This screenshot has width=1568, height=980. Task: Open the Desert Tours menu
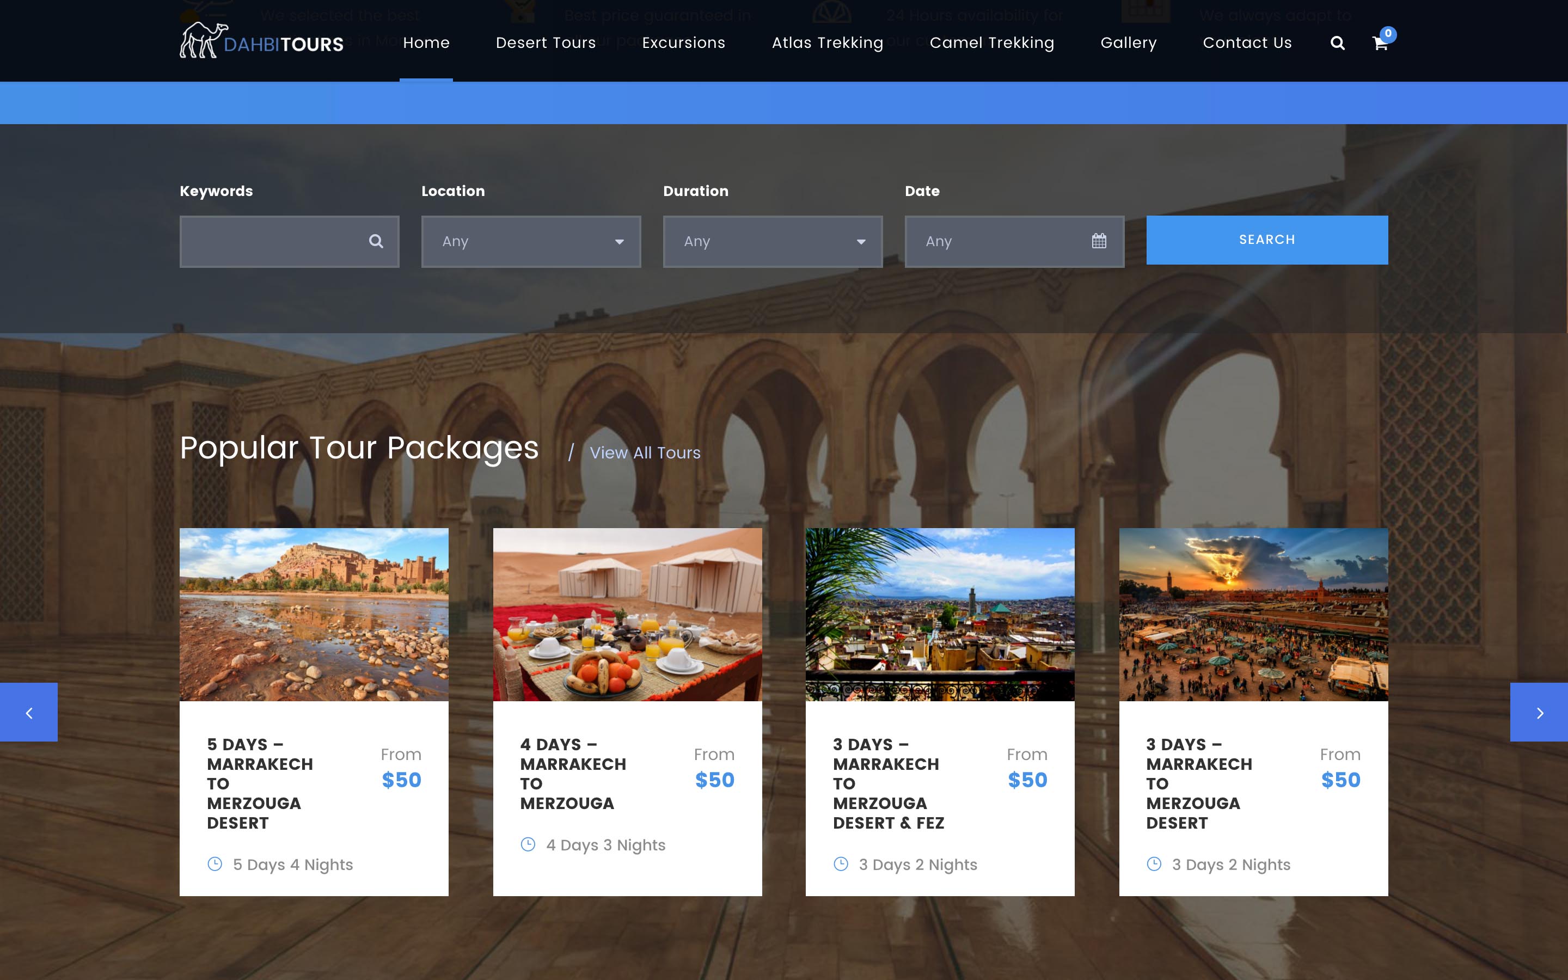point(546,43)
